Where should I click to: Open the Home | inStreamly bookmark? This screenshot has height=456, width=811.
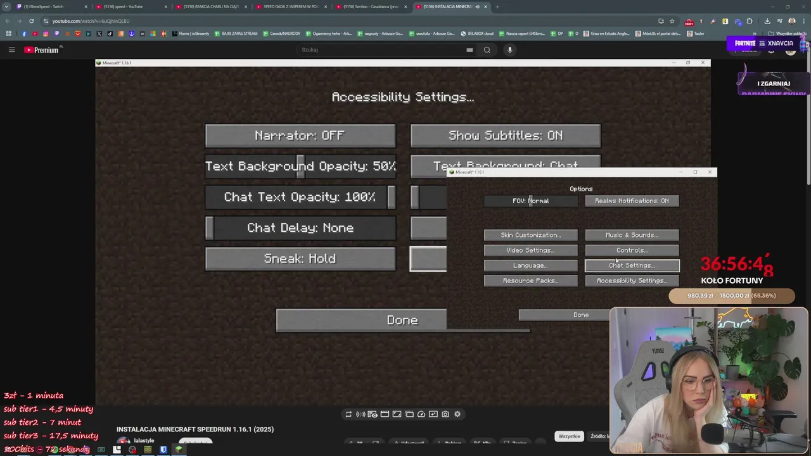point(190,34)
